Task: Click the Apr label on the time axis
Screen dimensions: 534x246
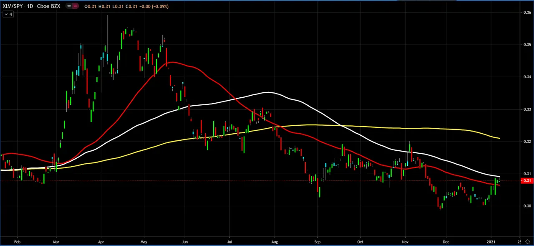Action: click(101, 241)
